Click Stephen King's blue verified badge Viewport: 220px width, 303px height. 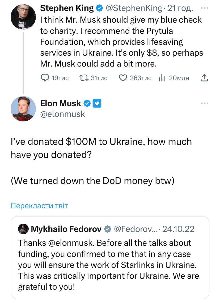pos(99,9)
